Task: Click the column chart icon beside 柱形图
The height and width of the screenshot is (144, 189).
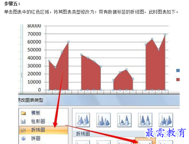Action: click(x=23, y=121)
